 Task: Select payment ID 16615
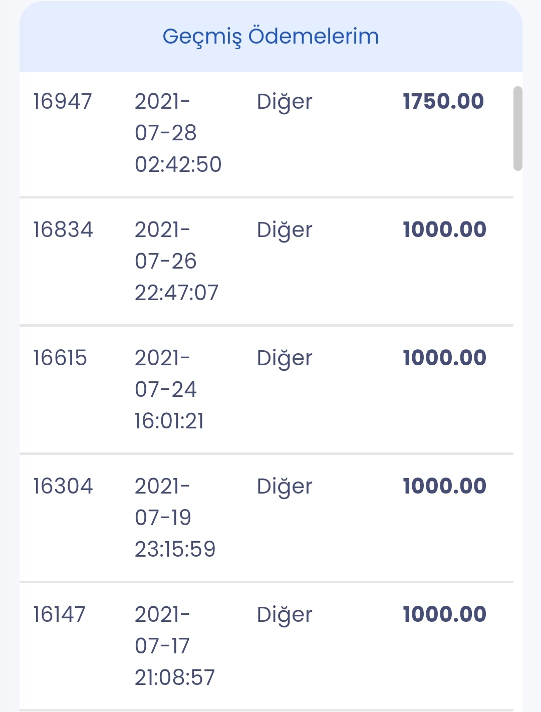tap(60, 358)
